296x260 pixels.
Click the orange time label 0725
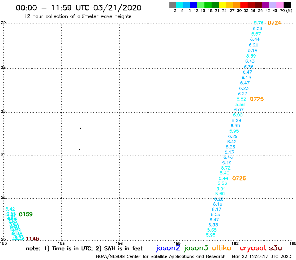[x=257, y=99]
